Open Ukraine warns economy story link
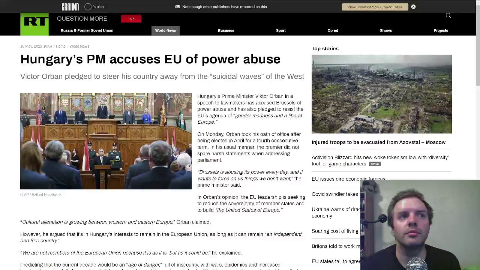 pos(336,212)
